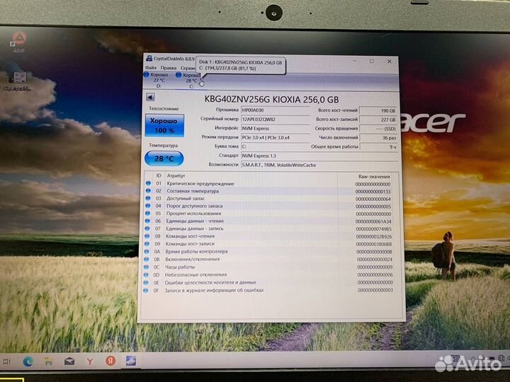Viewport: 510px width, 382px height.
Task: Minimize the CrystalDiskInfo window
Action: (355, 60)
